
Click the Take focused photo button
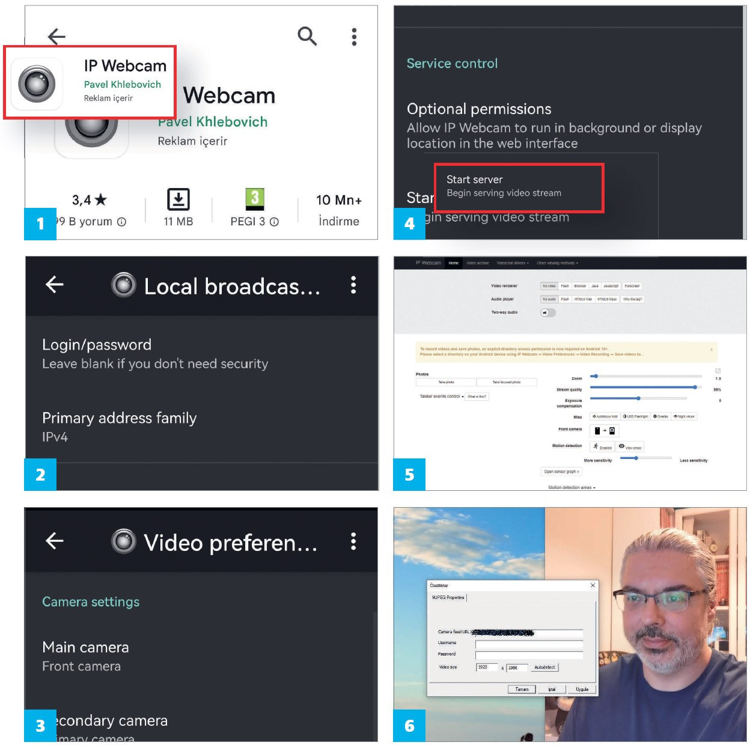click(507, 382)
